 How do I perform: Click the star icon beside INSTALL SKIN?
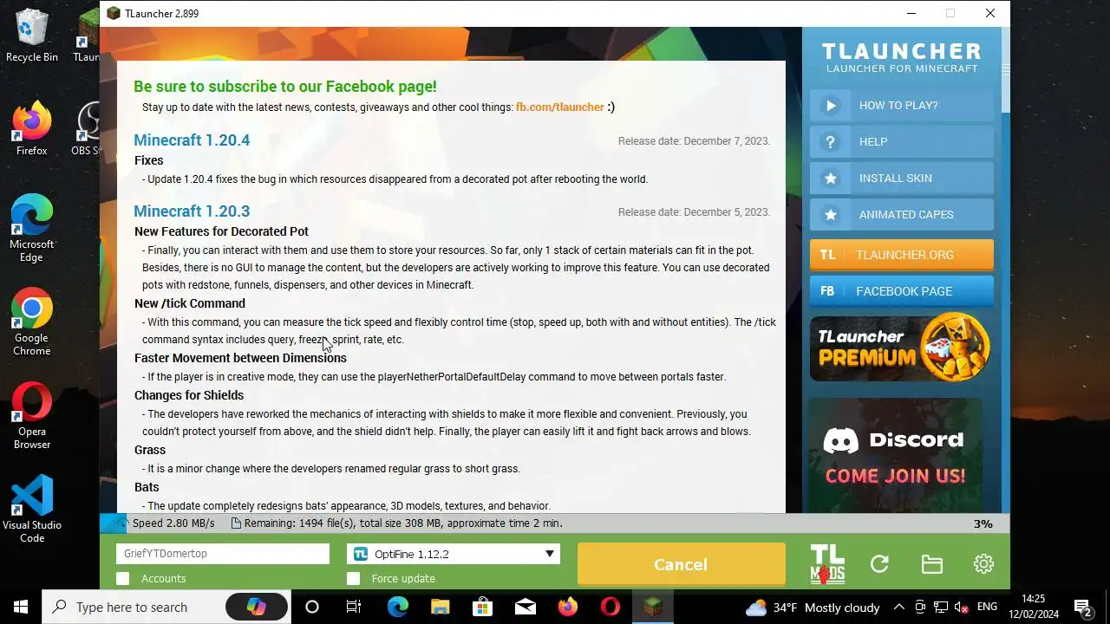coord(831,179)
